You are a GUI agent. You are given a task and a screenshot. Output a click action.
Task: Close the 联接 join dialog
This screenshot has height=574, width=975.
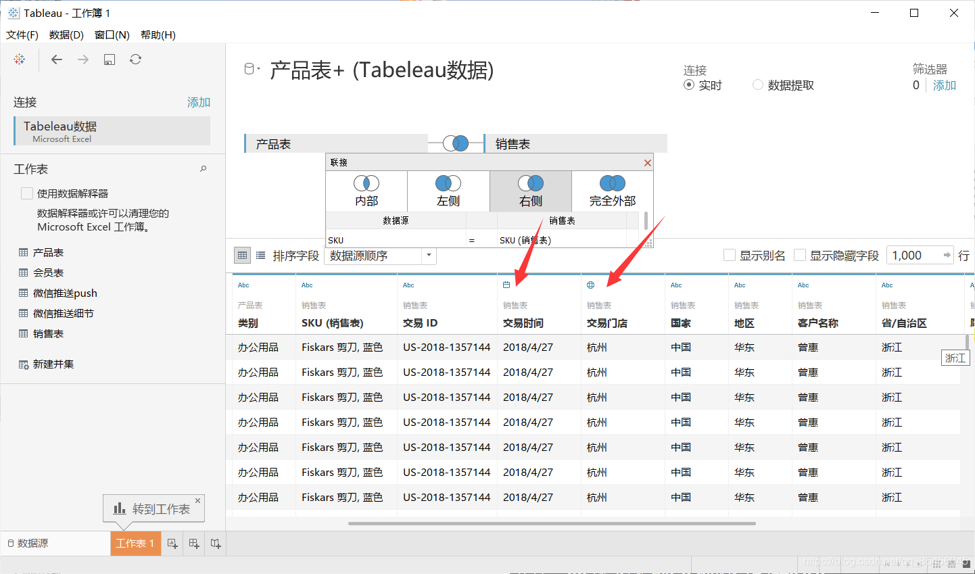(x=648, y=163)
